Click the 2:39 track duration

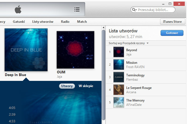click(12, 115)
